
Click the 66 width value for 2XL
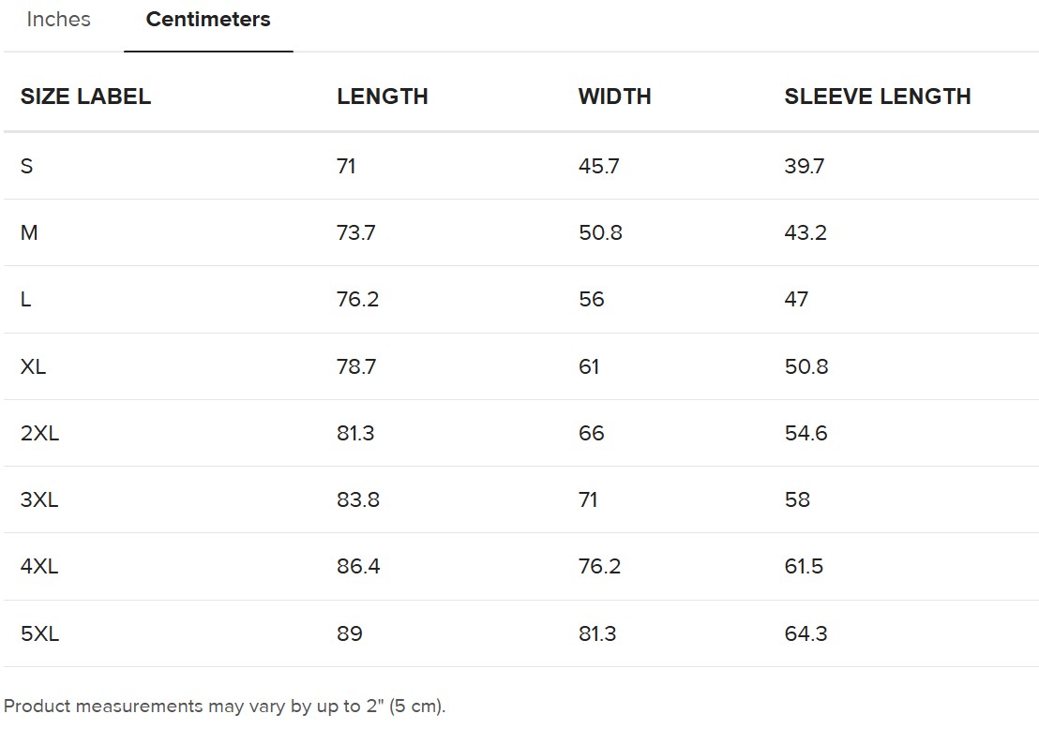[x=591, y=433]
